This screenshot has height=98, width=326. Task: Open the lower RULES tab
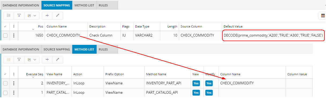pos(103,49)
